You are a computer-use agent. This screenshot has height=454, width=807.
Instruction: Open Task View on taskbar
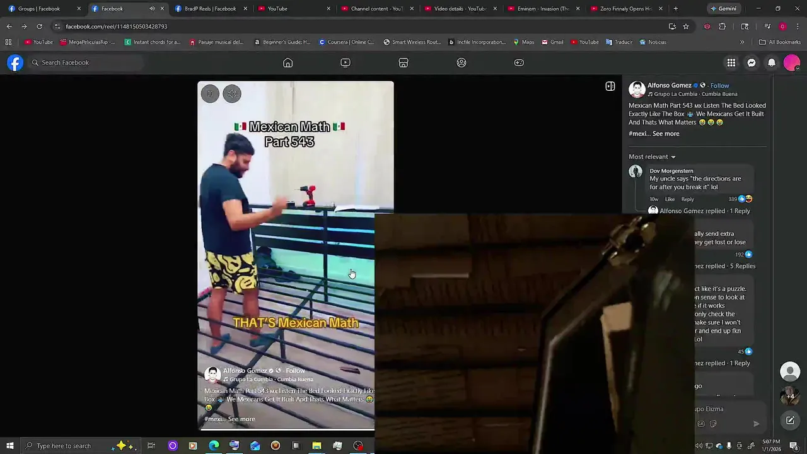pos(151,446)
